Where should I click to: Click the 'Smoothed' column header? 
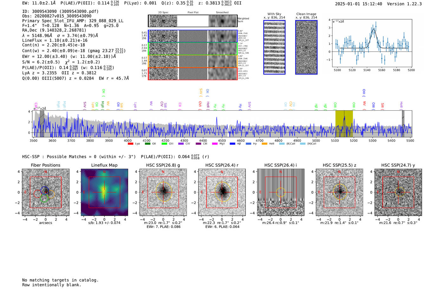click(x=222, y=13)
